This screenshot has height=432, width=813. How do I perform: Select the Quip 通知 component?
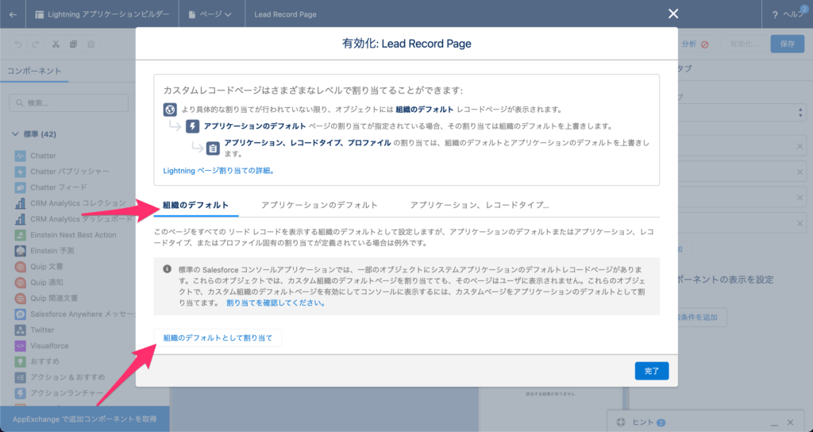[x=39, y=282]
